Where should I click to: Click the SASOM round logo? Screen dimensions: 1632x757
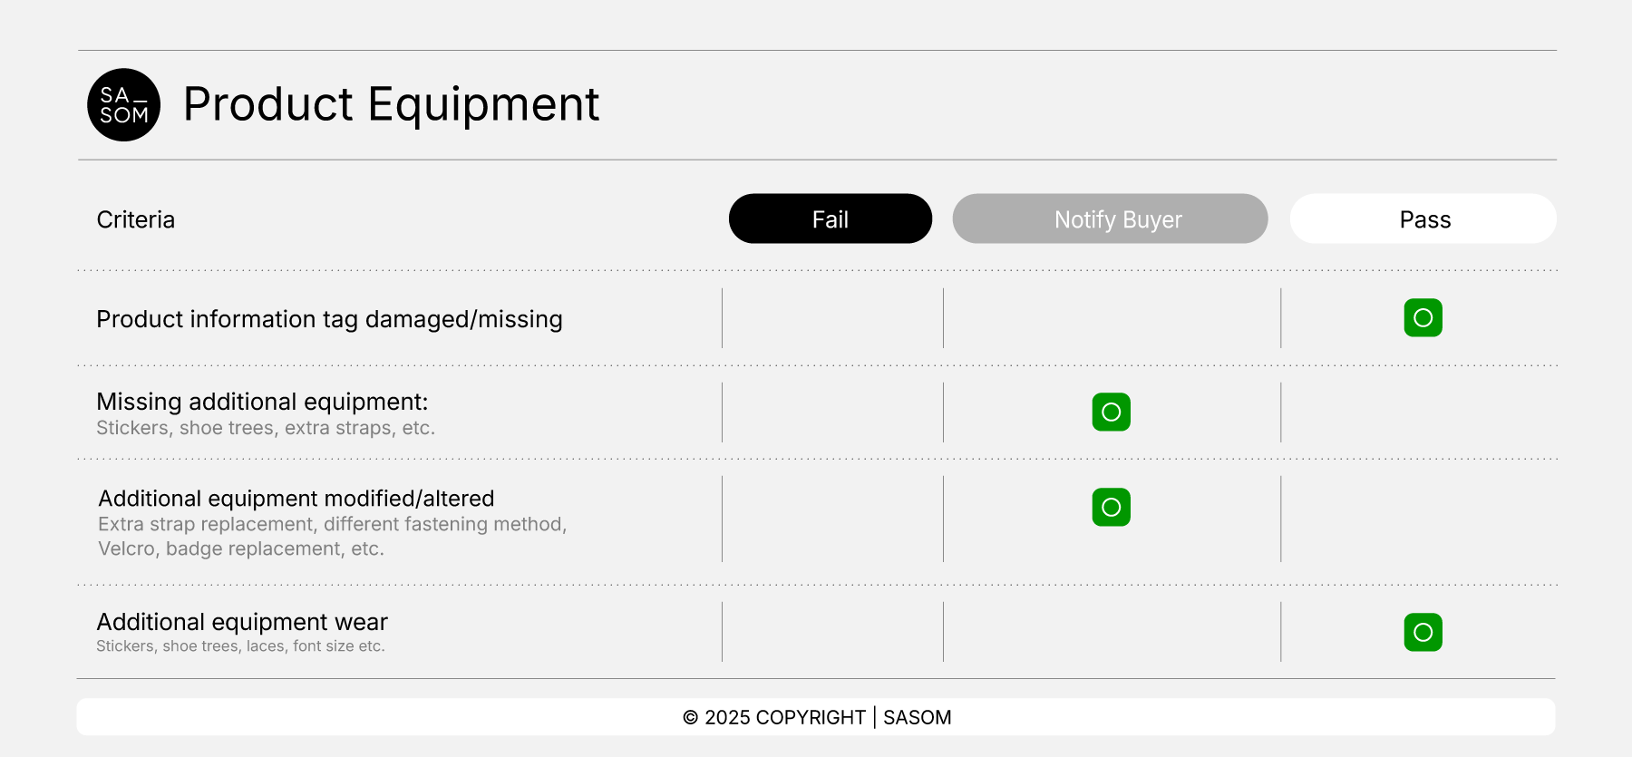[x=124, y=105]
